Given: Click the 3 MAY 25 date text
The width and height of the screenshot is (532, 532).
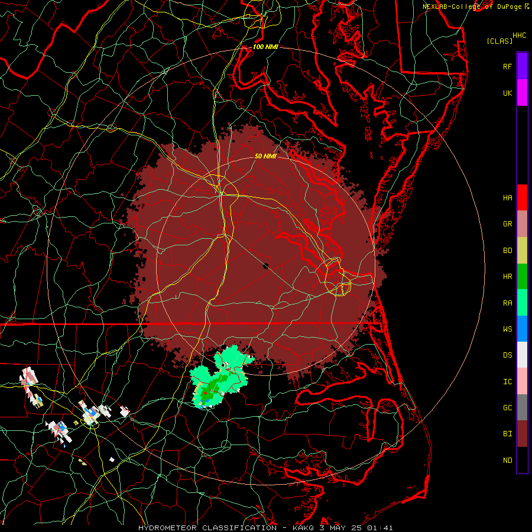Looking at the screenshot, I should click(341, 528).
